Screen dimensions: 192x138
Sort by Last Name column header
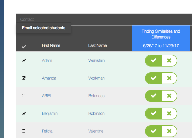tap(97, 45)
